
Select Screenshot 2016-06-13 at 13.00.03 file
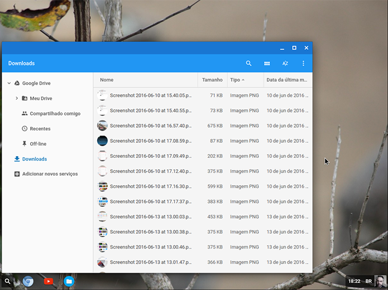(x=203, y=216)
